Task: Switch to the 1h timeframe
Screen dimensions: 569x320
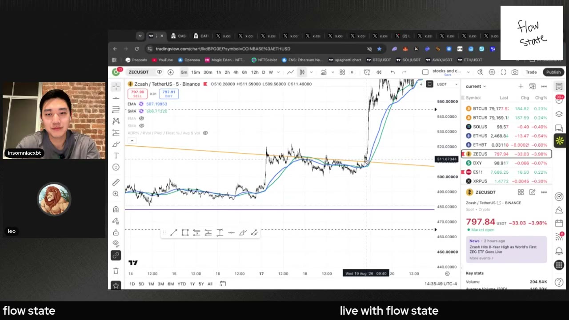Action: coord(219,72)
